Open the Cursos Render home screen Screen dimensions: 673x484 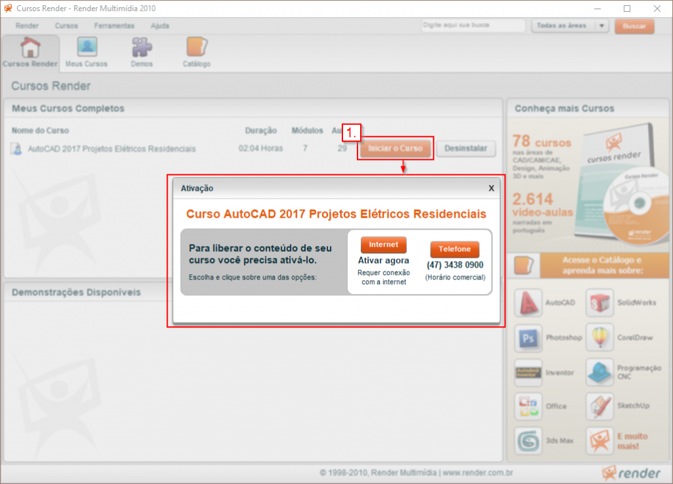coord(30,53)
